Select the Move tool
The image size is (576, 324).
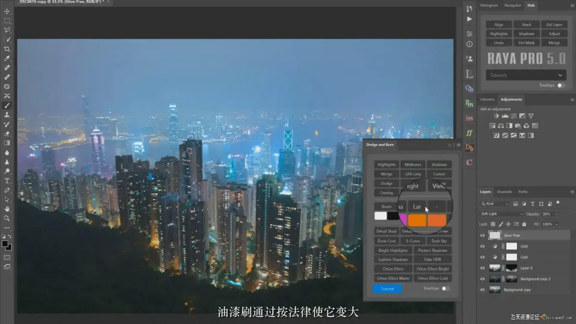coord(7,12)
